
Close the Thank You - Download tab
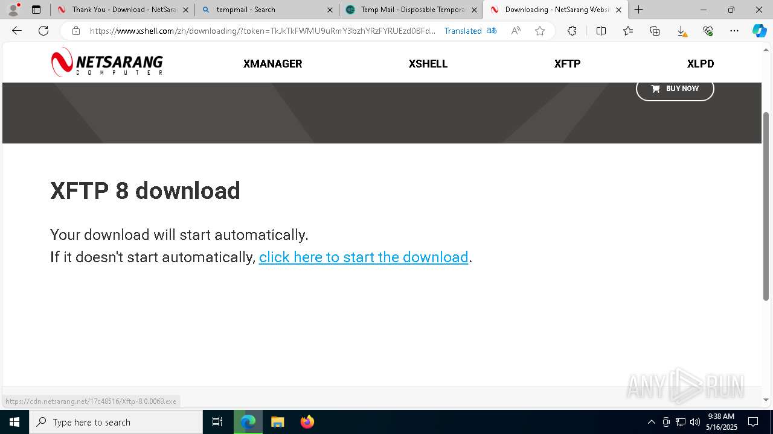pyautogui.click(x=185, y=10)
